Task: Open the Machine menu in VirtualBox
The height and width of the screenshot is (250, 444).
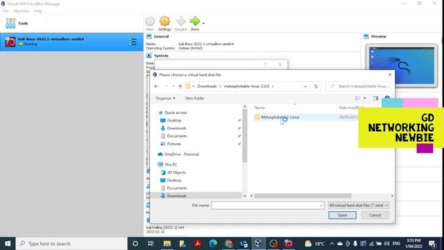Action: 21,11
